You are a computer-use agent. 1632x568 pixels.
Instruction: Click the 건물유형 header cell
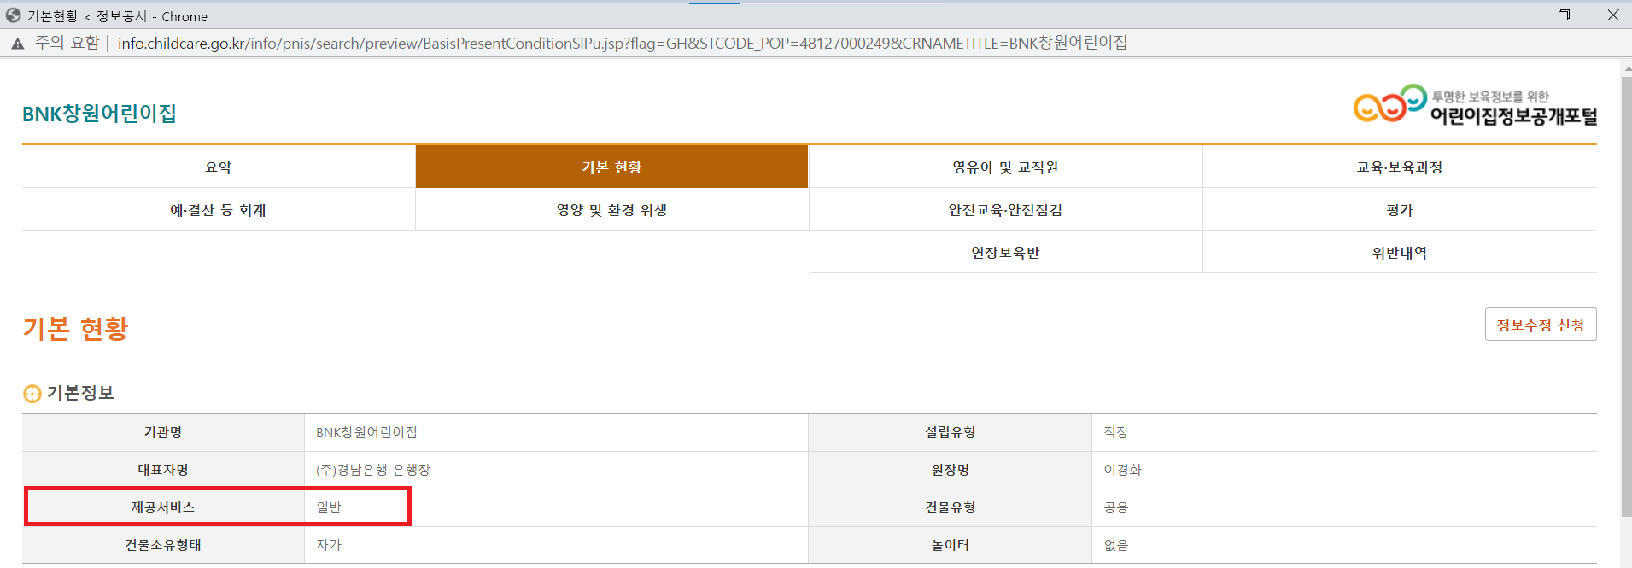pos(950,507)
